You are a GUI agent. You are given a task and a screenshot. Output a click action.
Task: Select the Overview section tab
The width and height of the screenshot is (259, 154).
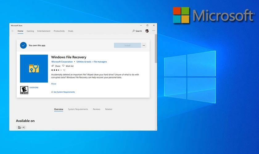pyautogui.click(x=59, y=109)
